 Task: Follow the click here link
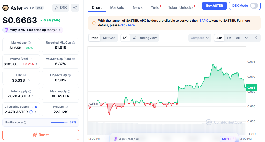pyautogui.click(x=127, y=25)
